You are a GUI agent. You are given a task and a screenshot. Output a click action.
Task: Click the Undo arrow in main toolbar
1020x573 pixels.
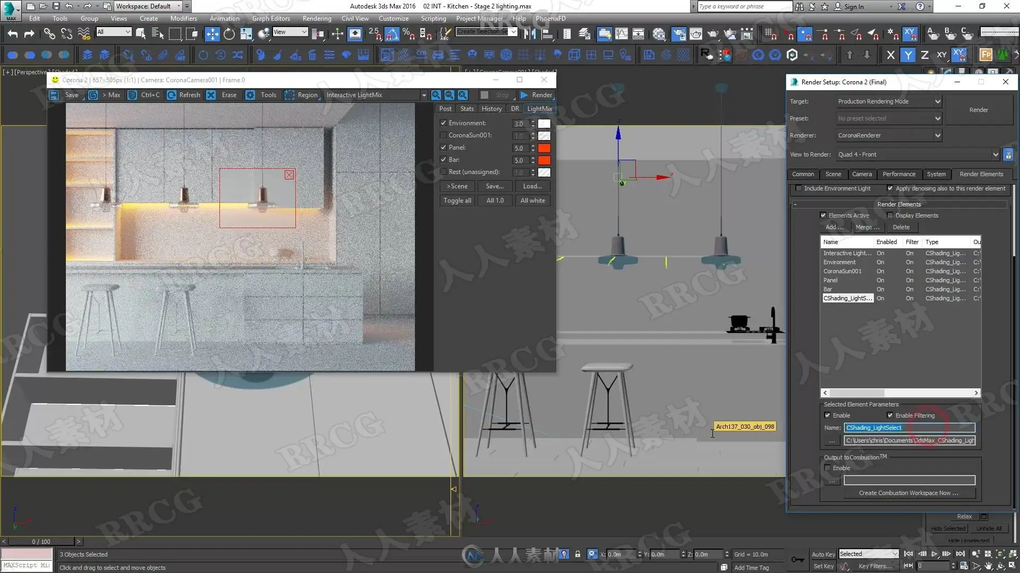point(12,34)
